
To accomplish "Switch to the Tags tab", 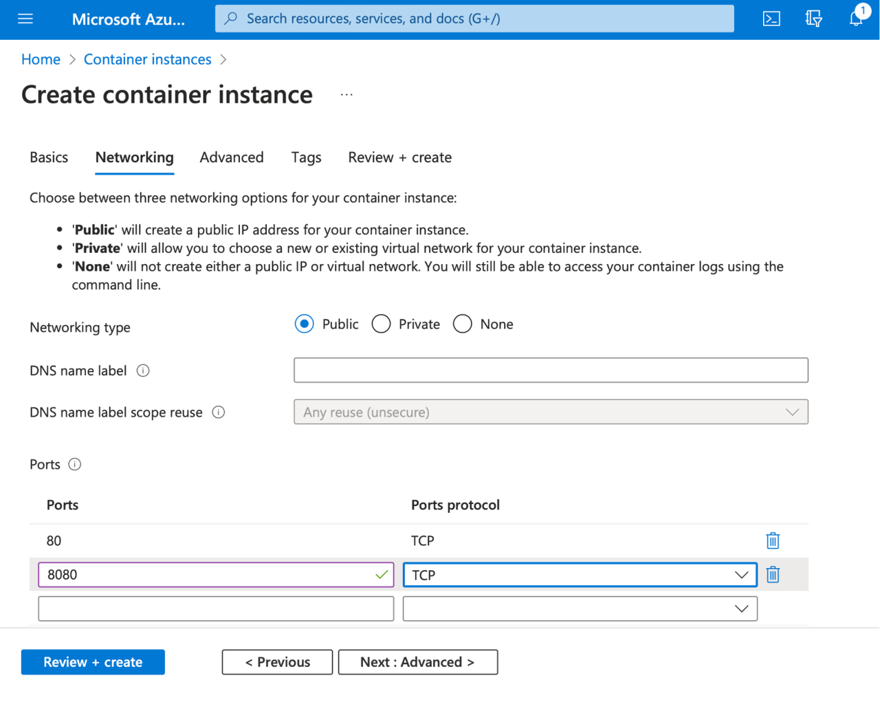I will point(306,157).
